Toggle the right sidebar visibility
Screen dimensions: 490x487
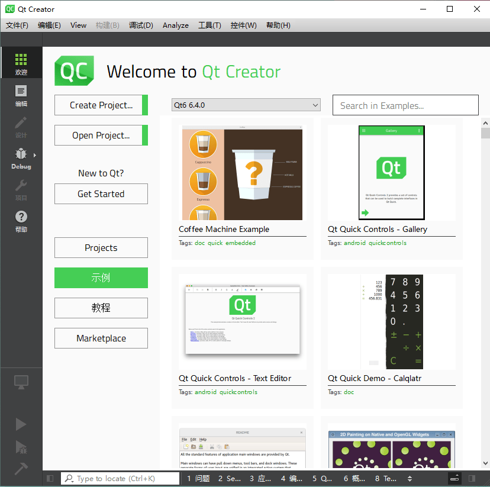(472, 478)
